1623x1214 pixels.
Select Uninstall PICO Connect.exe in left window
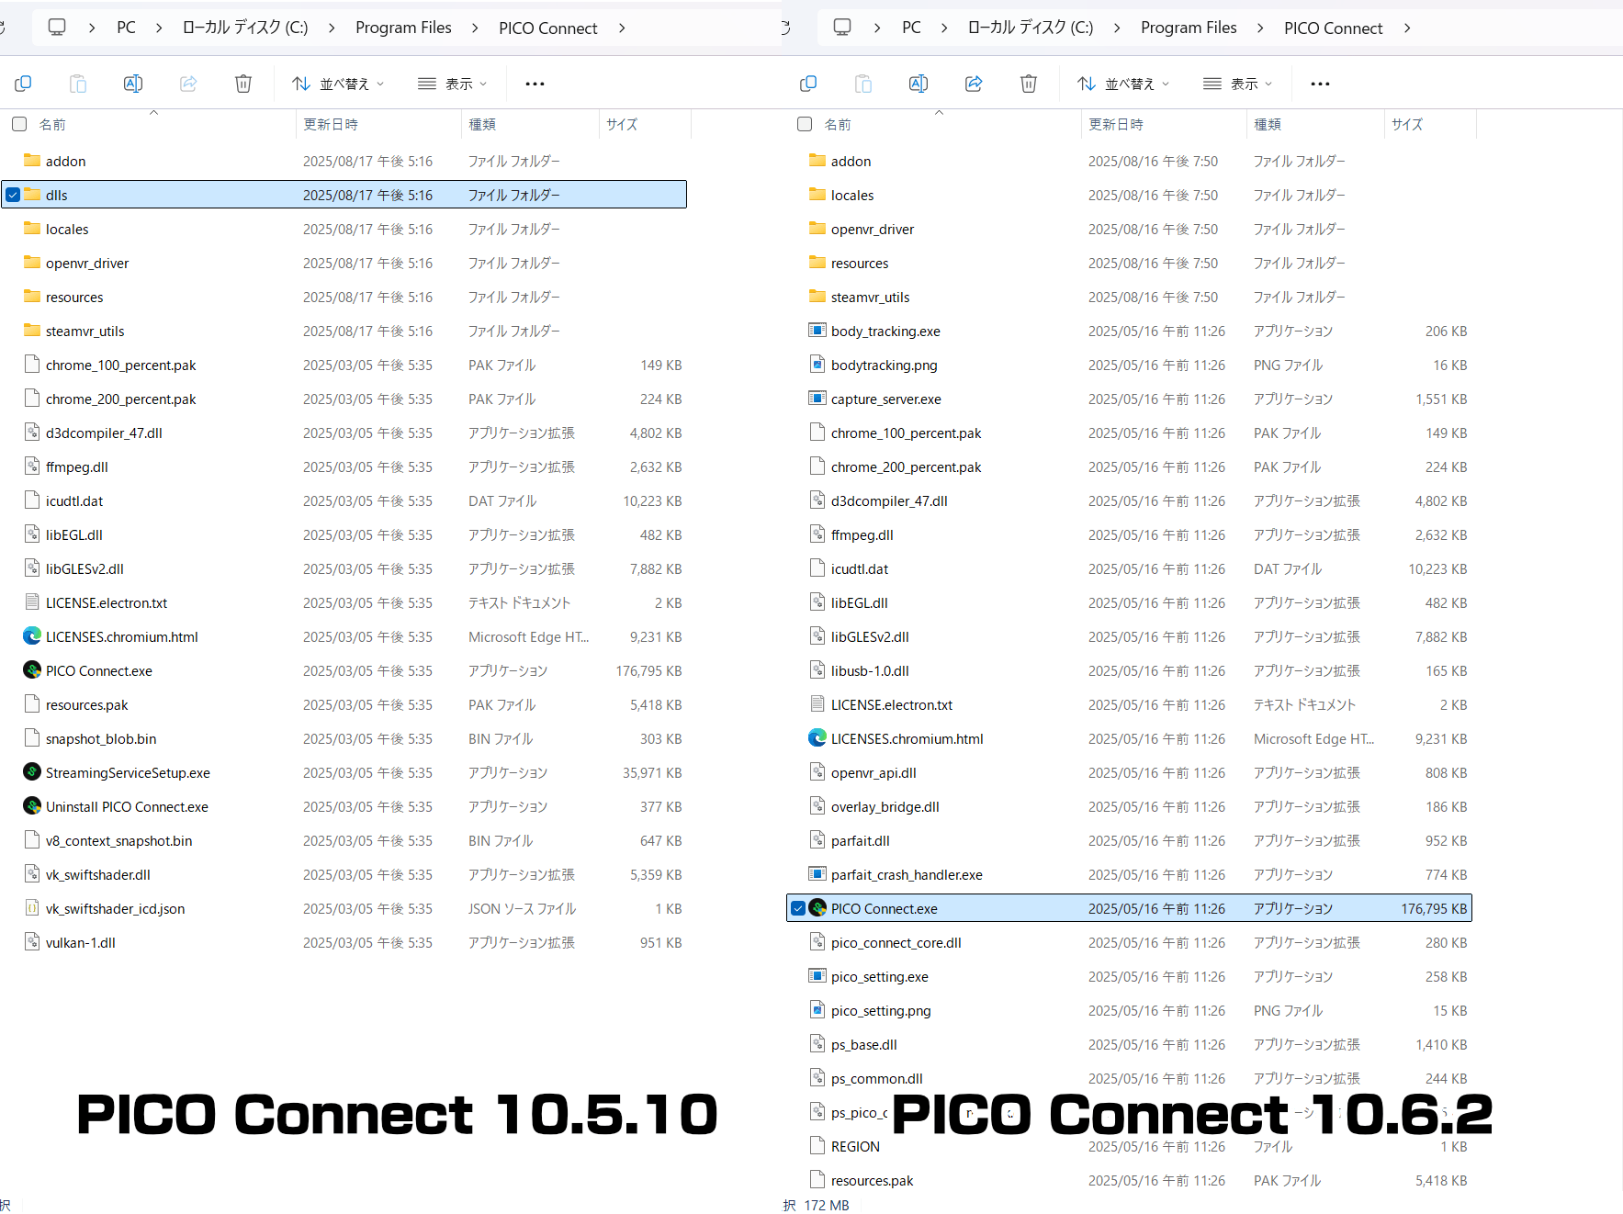pos(127,806)
